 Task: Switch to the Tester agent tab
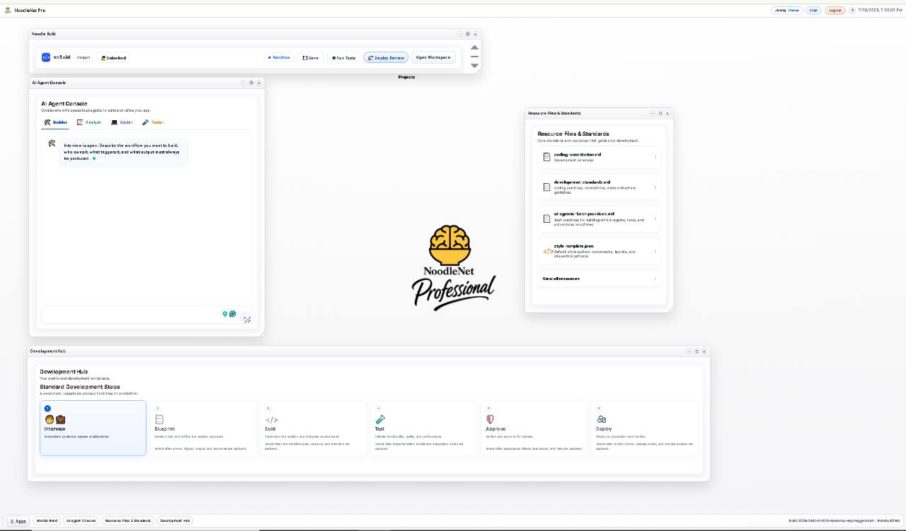[x=153, y=122]
